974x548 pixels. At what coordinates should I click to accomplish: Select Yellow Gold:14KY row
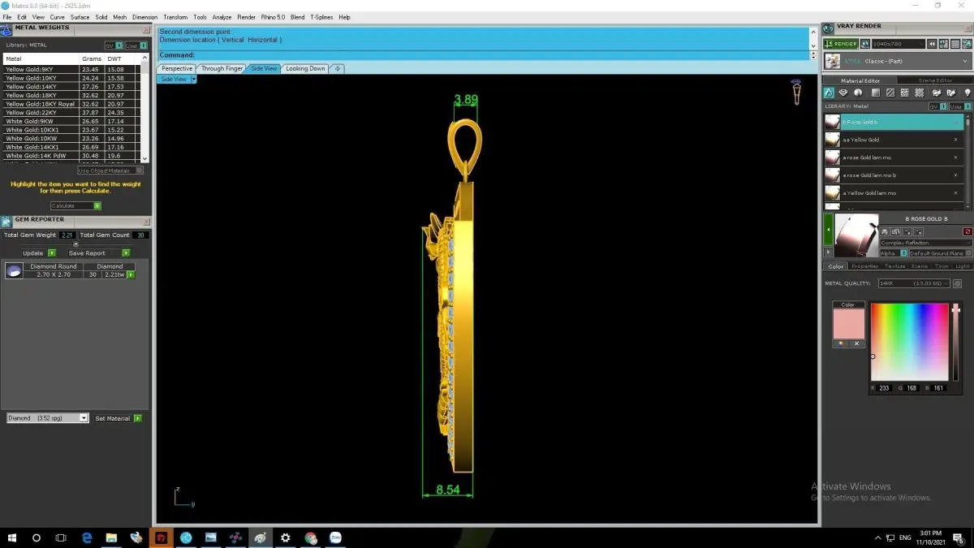point(71,87)
